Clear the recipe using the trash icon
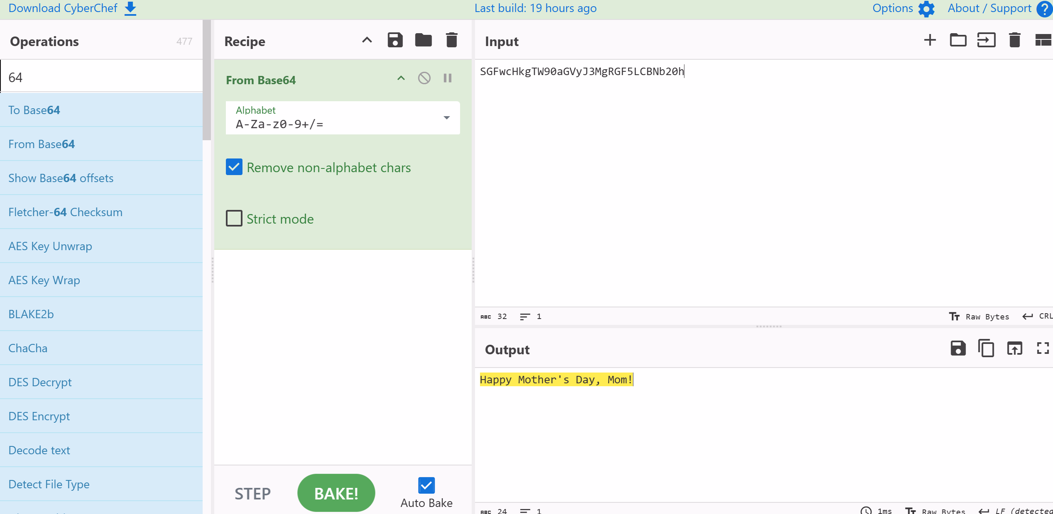The width and height of the screenshot is (1053, 514). (452, 40)
